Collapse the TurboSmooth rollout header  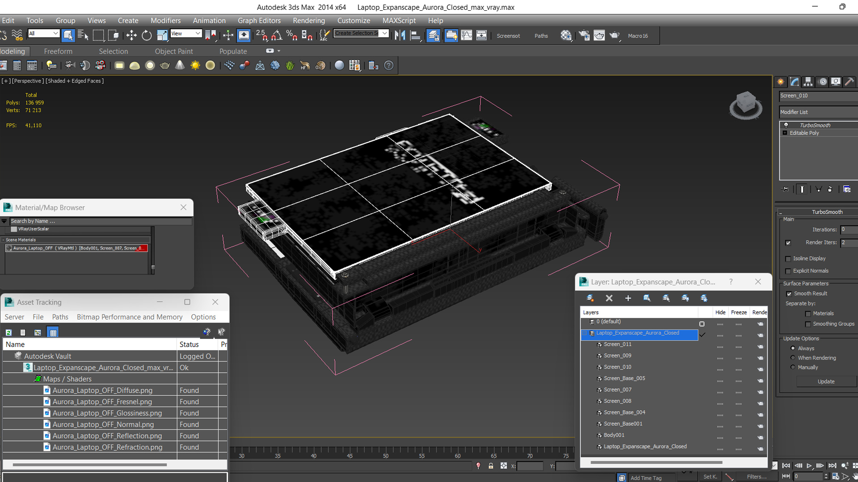[818, 212]
